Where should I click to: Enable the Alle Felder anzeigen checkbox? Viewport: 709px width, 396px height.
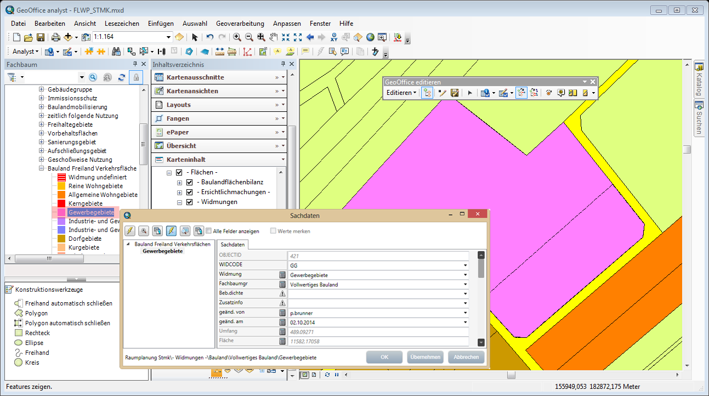pyautogui.click(x=208, y=231)
